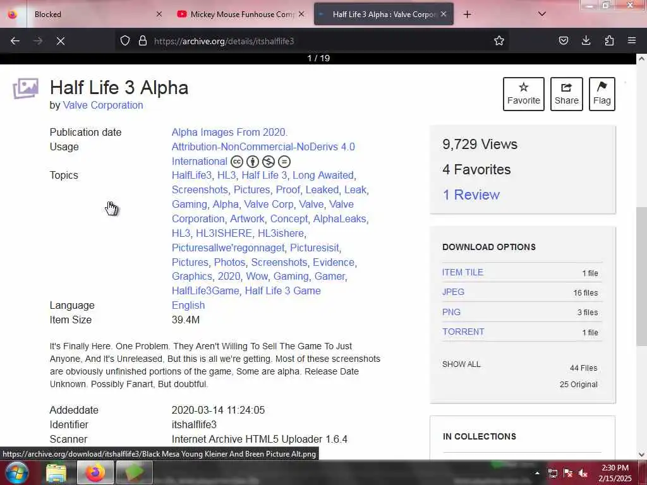Open the Firefox downloads panel
The image size is (647, 485).
coord(586,41)
